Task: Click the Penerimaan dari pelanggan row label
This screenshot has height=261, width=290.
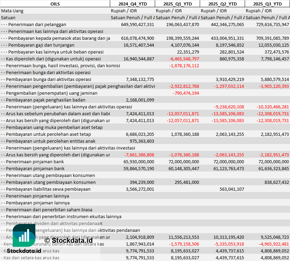Action: [42, 24]
